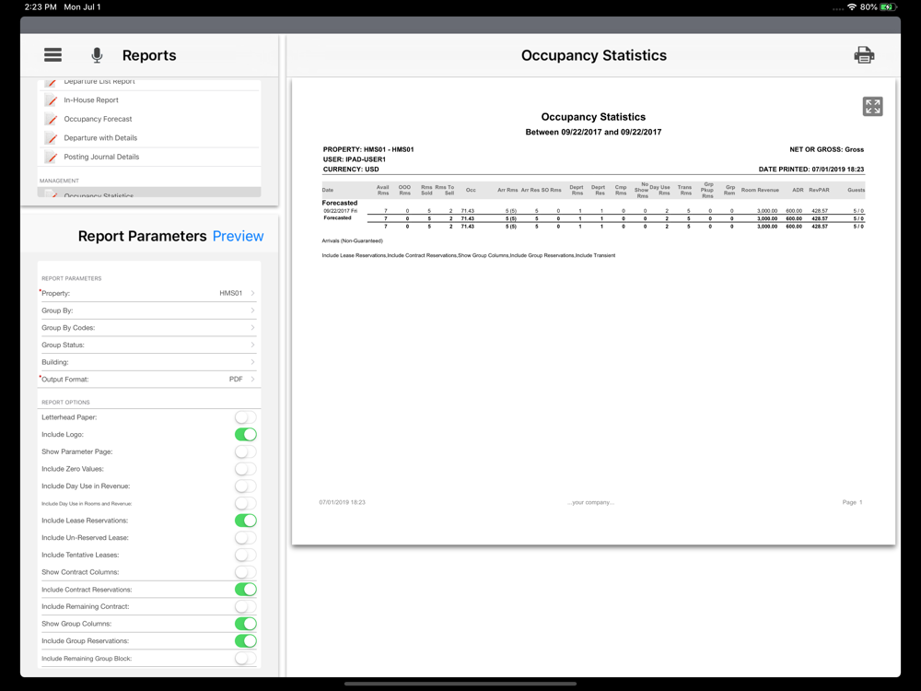Change the Output Format chevron
Screen dimensions: 921x691
pos(252,379)
